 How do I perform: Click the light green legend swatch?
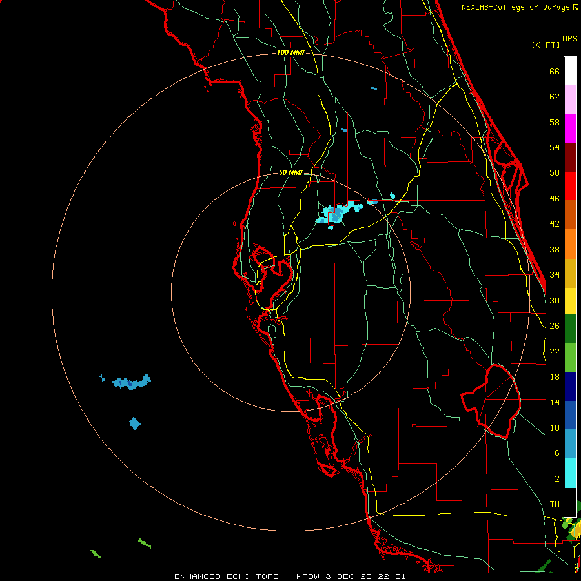[x=570, y=358]
